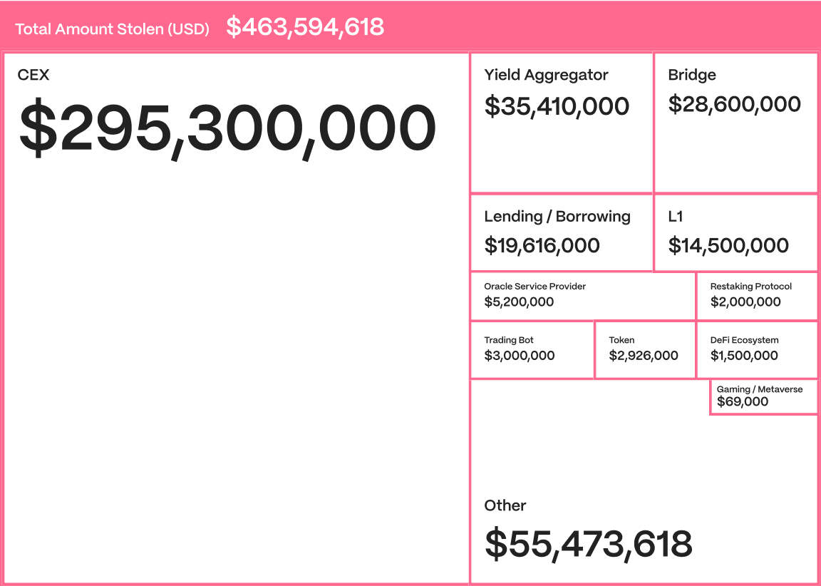
Task: Select the Bridge $28,600,000 tile
Action: coord(735,123)
